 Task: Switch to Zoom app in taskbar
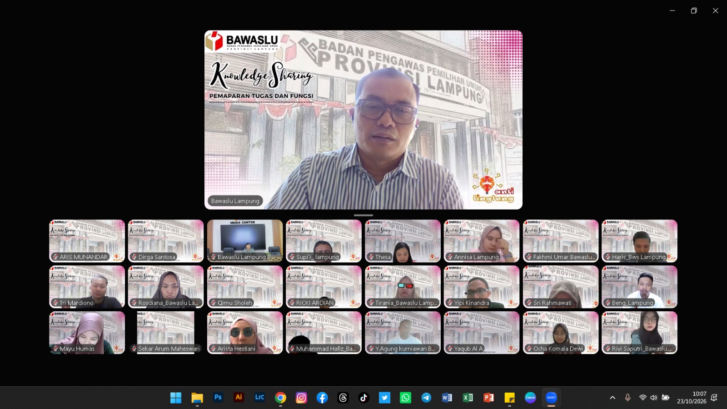tap(551, 398)
